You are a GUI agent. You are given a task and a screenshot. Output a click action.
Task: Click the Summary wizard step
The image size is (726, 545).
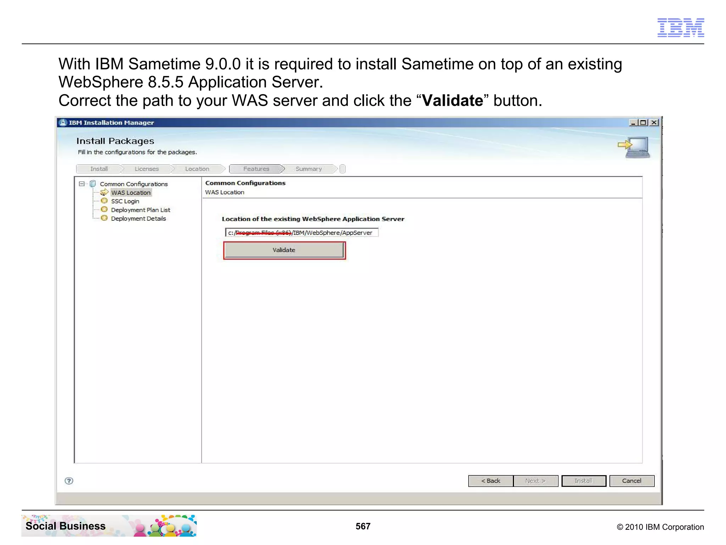click(309, 169)
